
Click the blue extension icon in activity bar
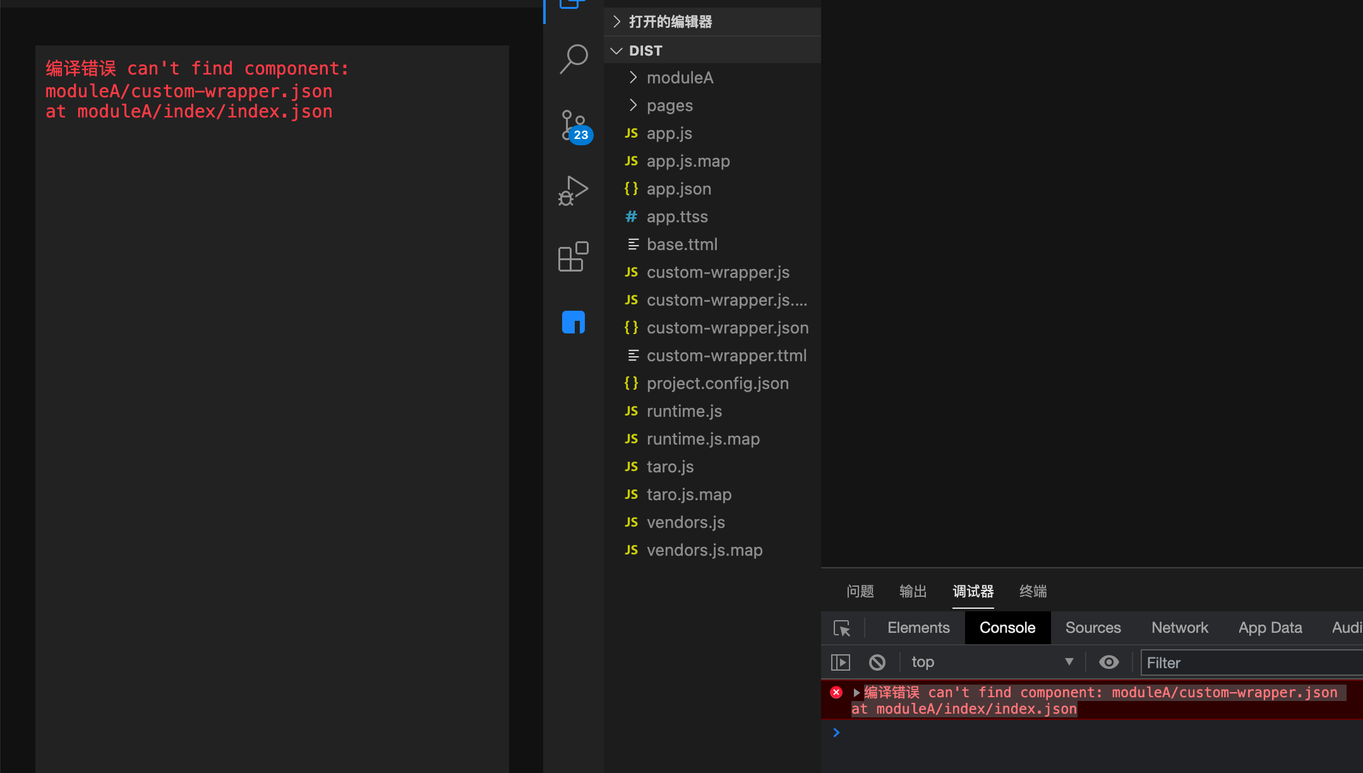tap(572, 322)
